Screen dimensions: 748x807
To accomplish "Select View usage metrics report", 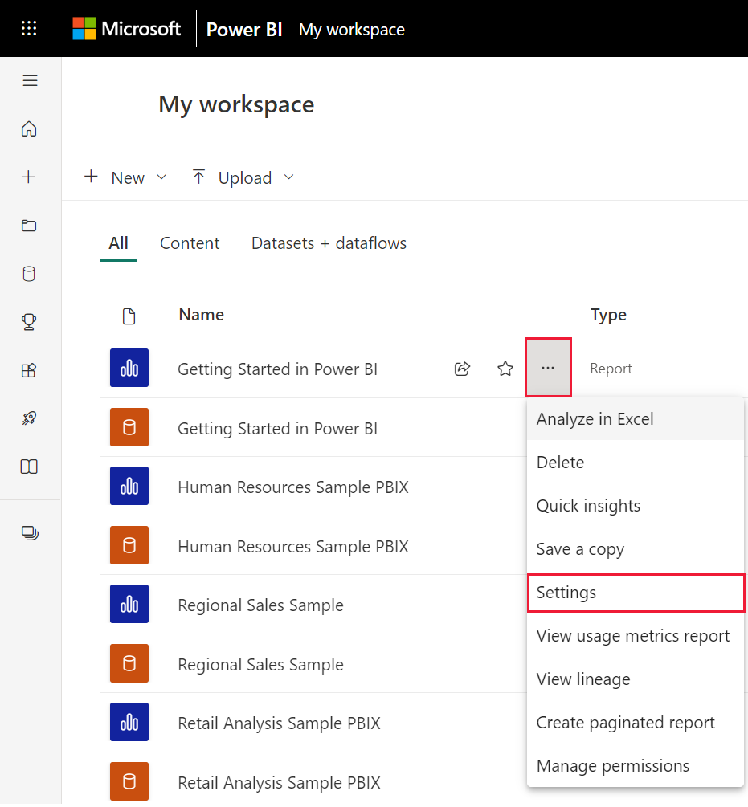I will (x=636, y=636).
